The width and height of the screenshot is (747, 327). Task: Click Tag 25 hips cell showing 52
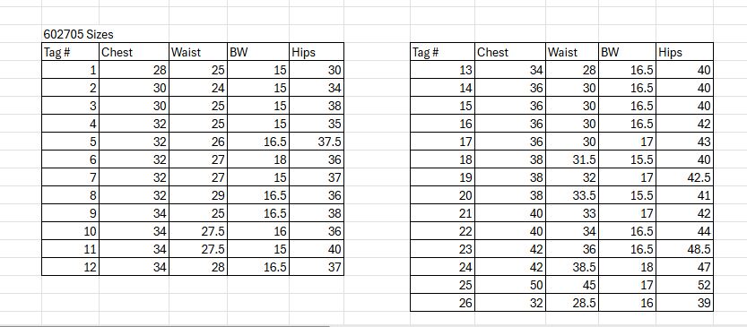(x=684, y=285)
